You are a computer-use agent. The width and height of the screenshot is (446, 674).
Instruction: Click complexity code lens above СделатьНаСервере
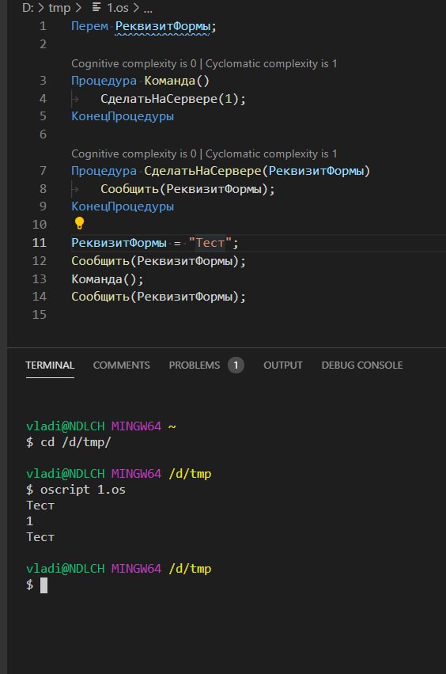[x=204, y=154]
